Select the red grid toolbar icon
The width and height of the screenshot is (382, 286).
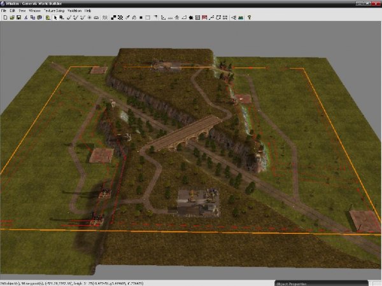coord(204,17)
